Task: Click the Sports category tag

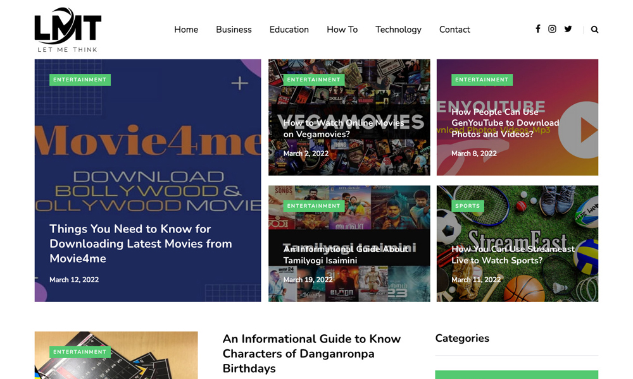Action: [467, 206]
